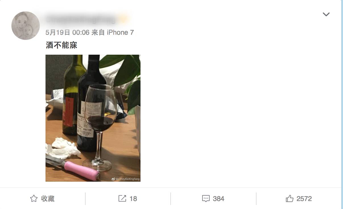Enlarge the wine bottles photo thumbnail
This screenshot has width=343, height=209.
[93, 118]
